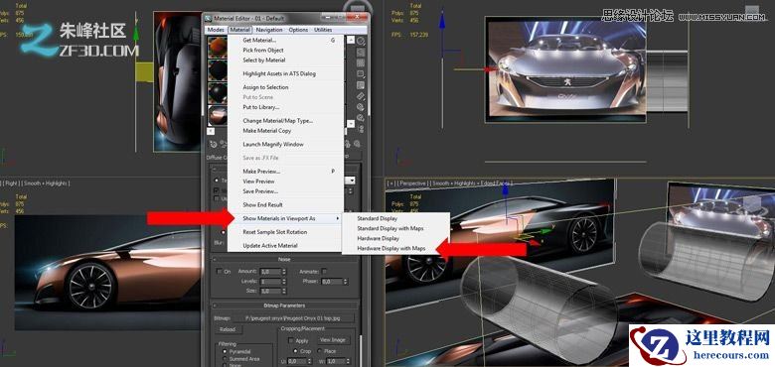
Task: Close the open Material menu
Action: click(x=240, y=30)
